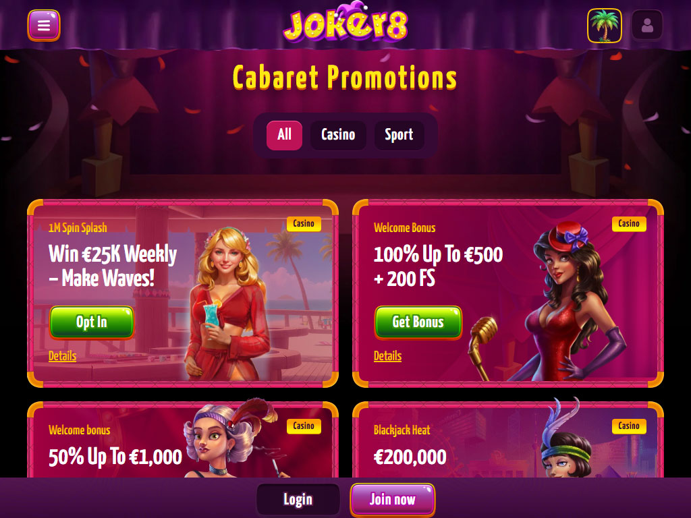Open the hamburger menu icon
Screen dimensions: 691x518
click(x=44, y=26)
